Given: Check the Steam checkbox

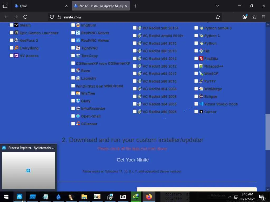Looking at the screenshot, I should pyautogui.click(x=12, y=25).
